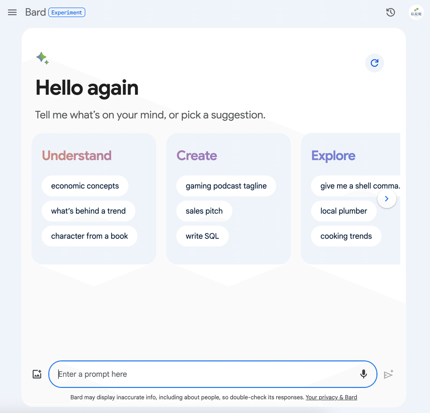This screenshot has width=430, height=413.
Task: Pick give me a shell command chip
Action: (355, 186)
